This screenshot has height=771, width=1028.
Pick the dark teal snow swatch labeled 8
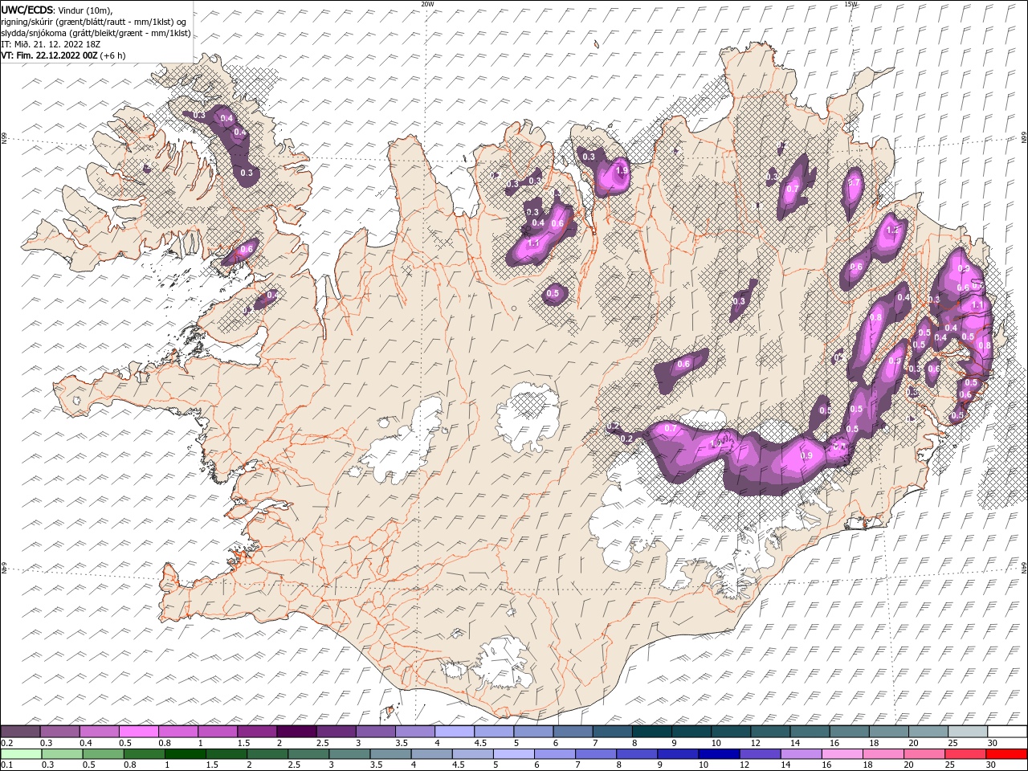[652, 732]
